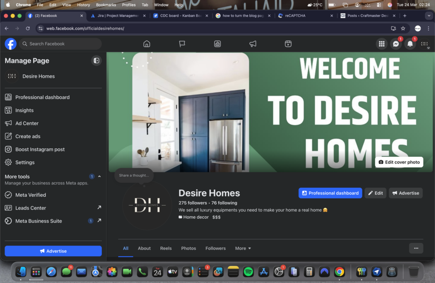Open the Notifications bell icon

pyautogui.click(x=410, y=44)
